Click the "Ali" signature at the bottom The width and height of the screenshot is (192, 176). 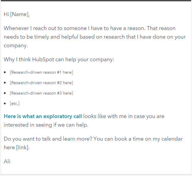(x=7, y=161)
